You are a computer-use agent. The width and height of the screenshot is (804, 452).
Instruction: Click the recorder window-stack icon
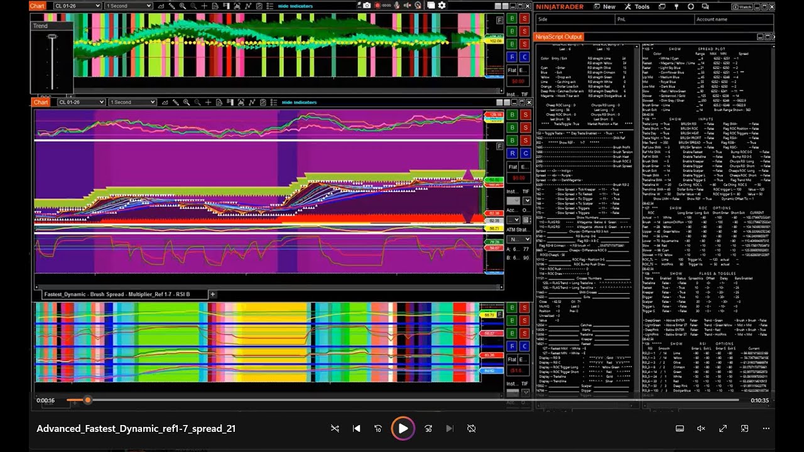coord(431,6)
